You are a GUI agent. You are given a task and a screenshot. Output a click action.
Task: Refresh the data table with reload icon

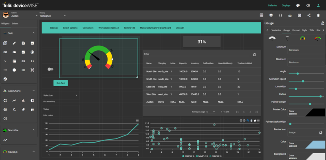point(254,55)
